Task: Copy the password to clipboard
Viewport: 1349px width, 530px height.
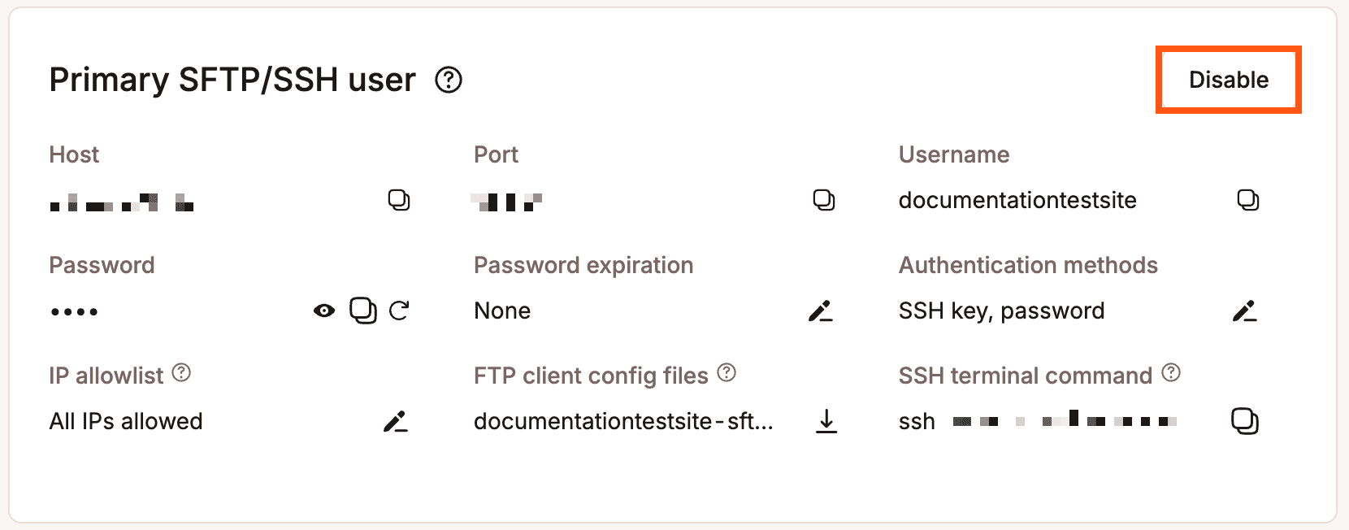Action: [x=362, y=311]
